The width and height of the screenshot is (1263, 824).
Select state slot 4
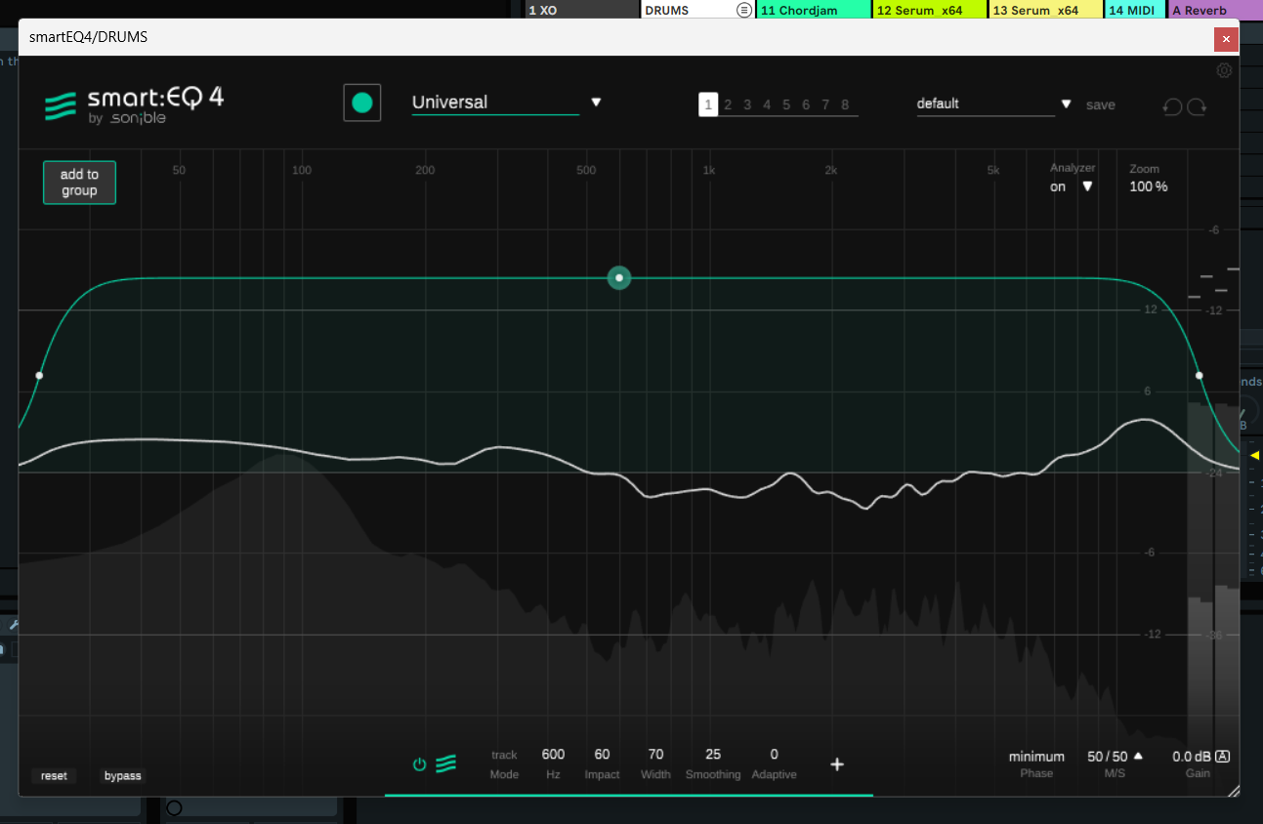(767, 104)
